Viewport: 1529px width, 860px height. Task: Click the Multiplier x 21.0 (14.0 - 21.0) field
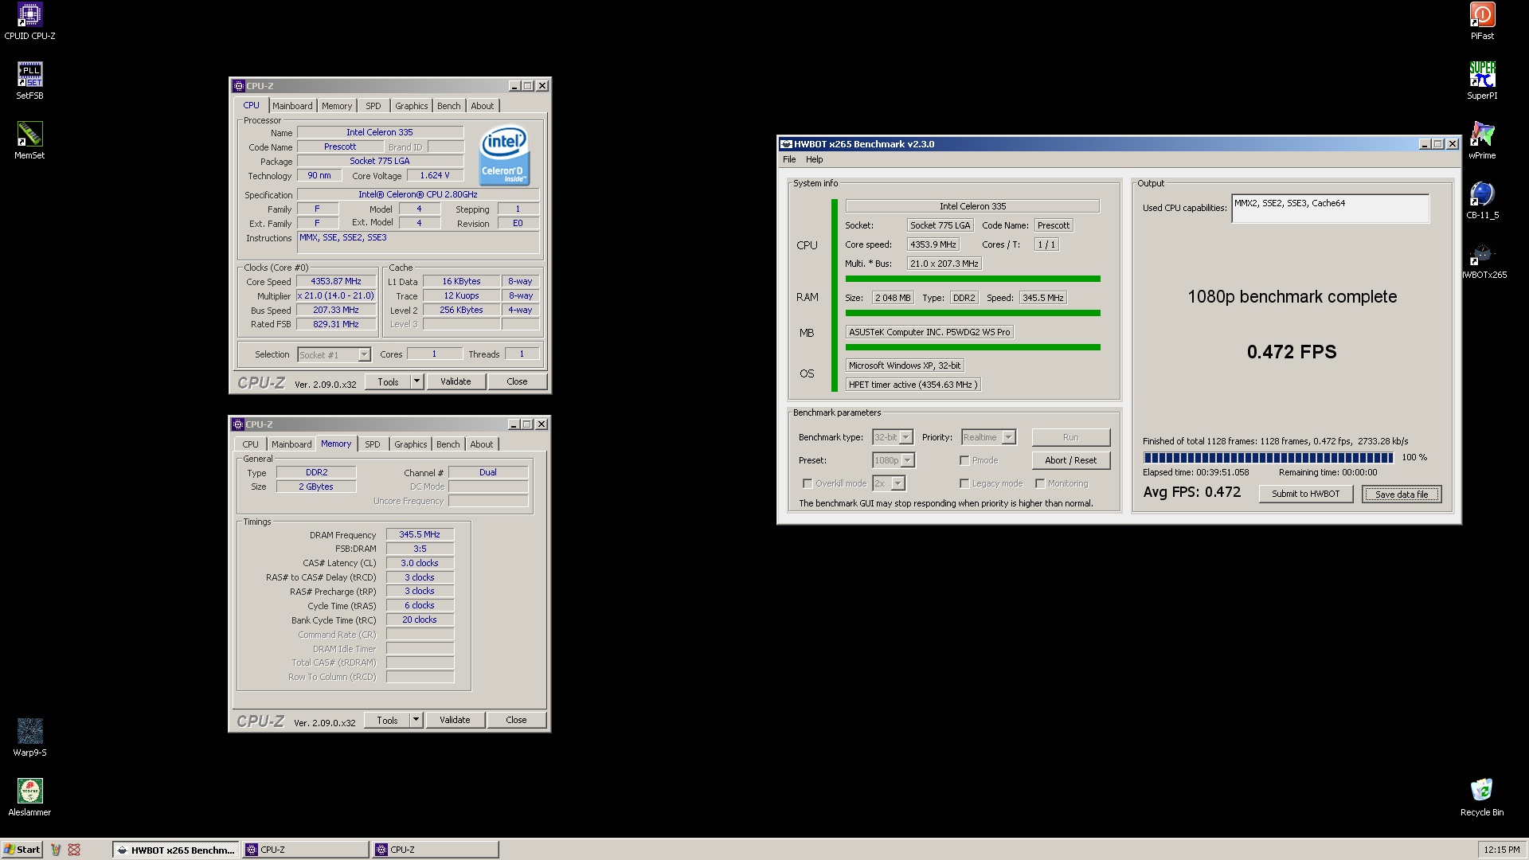tap(336, 295)
